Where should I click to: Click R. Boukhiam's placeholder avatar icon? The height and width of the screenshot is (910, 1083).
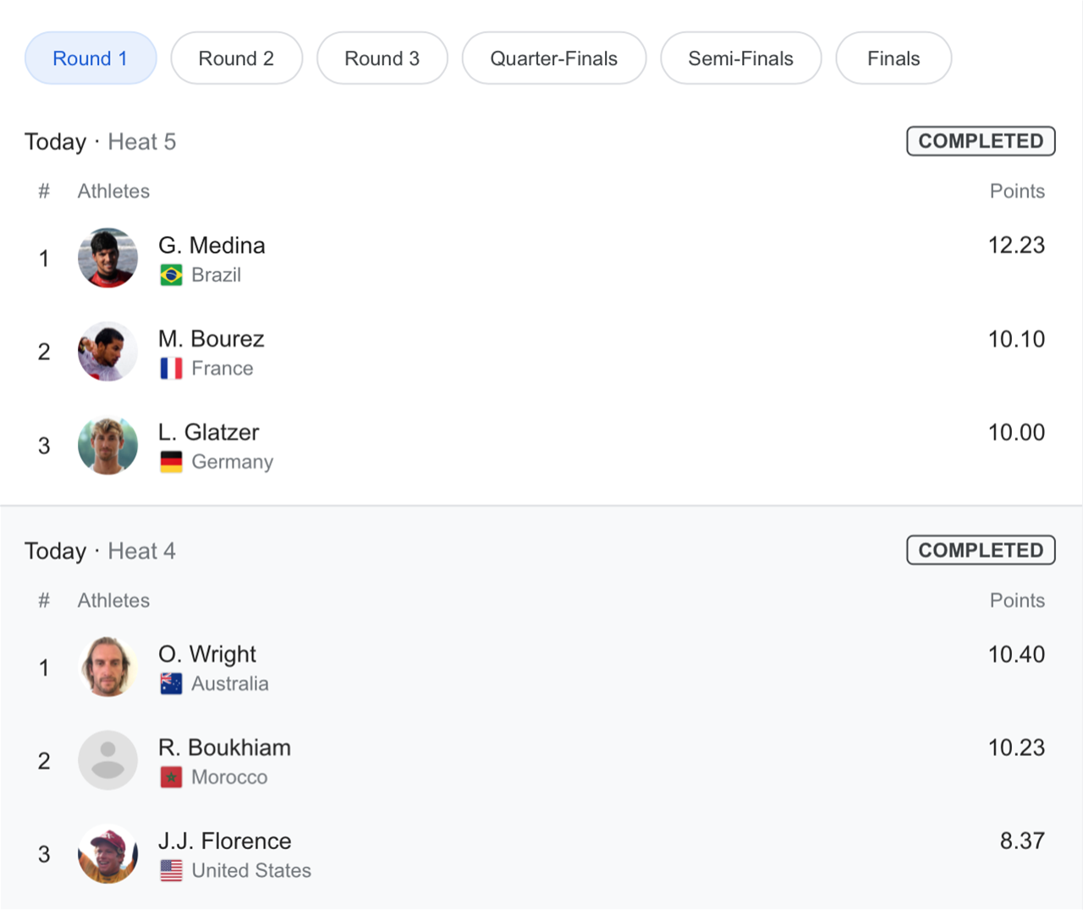coord(107,760)
